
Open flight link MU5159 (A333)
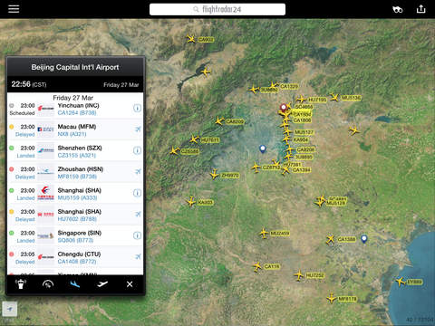pos(77,197)
